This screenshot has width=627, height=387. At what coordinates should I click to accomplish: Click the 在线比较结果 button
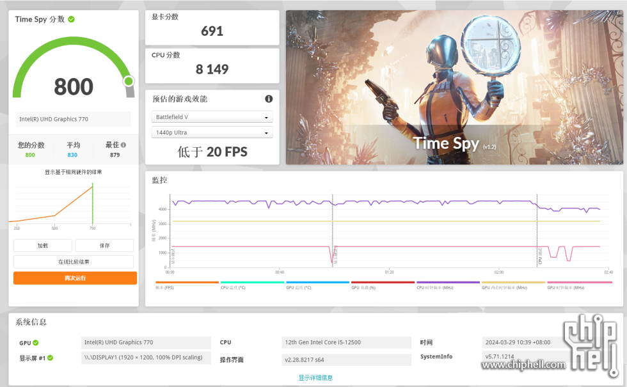[x=74, y=262]
